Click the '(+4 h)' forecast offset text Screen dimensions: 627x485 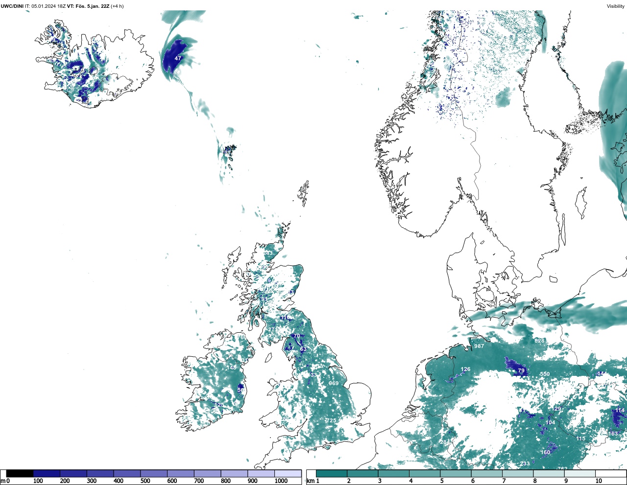click(x=117, y=6)
